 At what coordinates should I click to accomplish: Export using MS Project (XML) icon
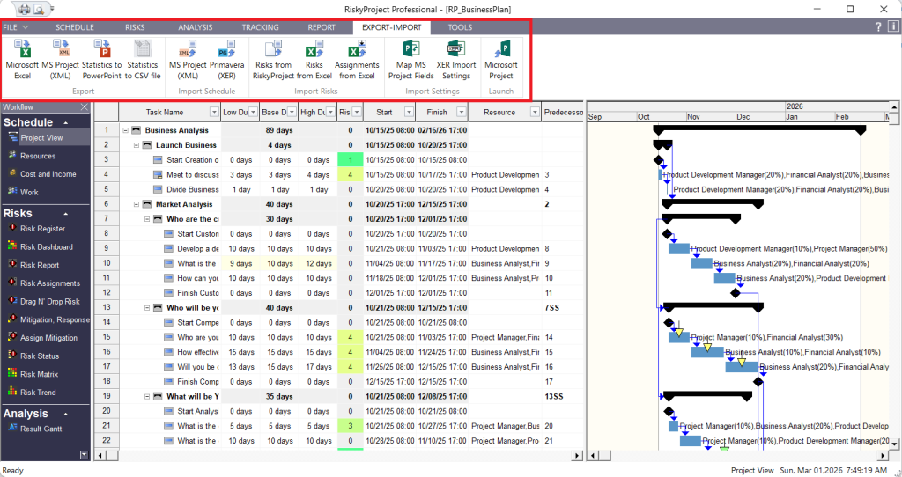coord(61,51)
